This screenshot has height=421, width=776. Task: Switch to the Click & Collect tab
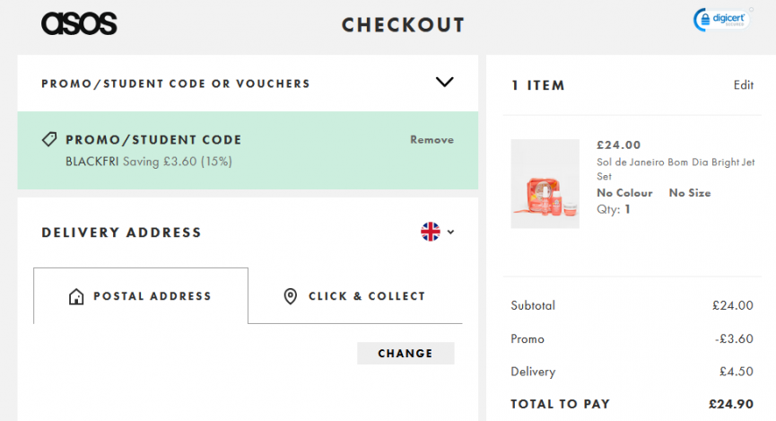coord(355,295)
